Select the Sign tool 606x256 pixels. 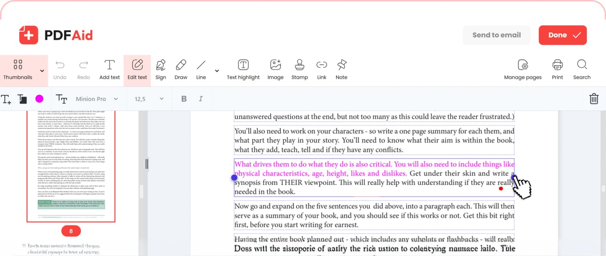tap(161, 70)
